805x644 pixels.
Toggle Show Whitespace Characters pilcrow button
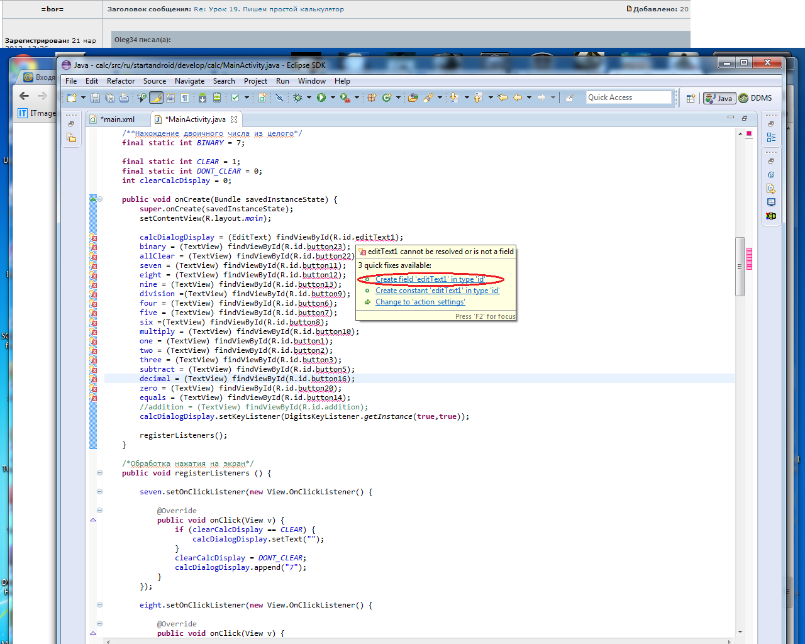184,97
